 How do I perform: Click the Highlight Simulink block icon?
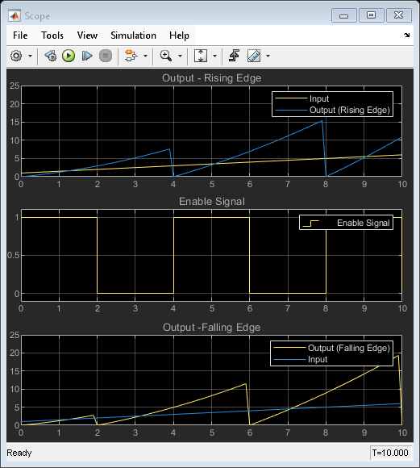(131, 56)
